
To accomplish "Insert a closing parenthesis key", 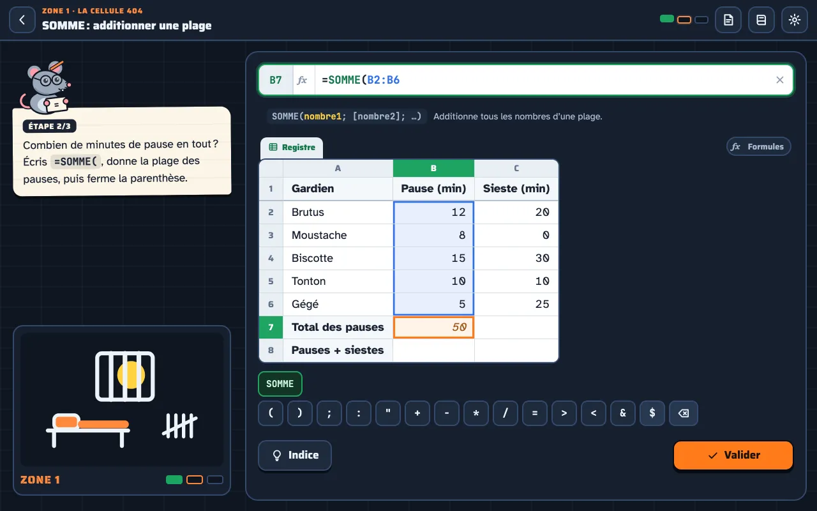I will coord(300,413).
